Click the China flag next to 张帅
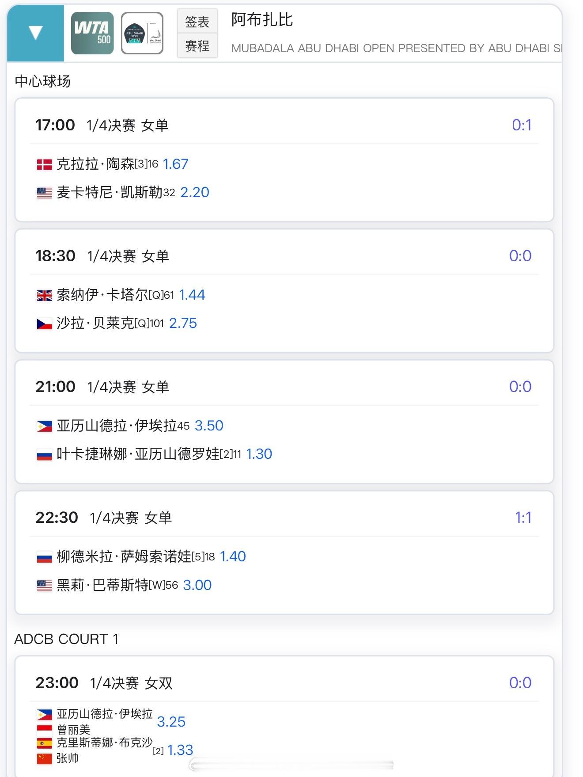Viewport: 583px width, 777px height. pos(44,758)
